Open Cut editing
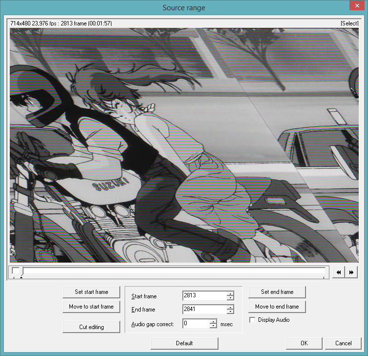 click(x=91, y=327)
